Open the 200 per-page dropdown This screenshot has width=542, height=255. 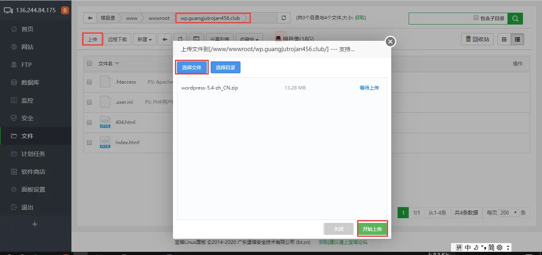click(509, 213)
